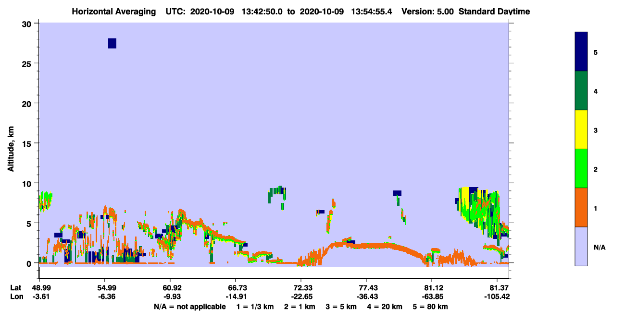Screen dimensions: 625x320
Task: Click the altitude tick label 25
Action: (28, 64)
